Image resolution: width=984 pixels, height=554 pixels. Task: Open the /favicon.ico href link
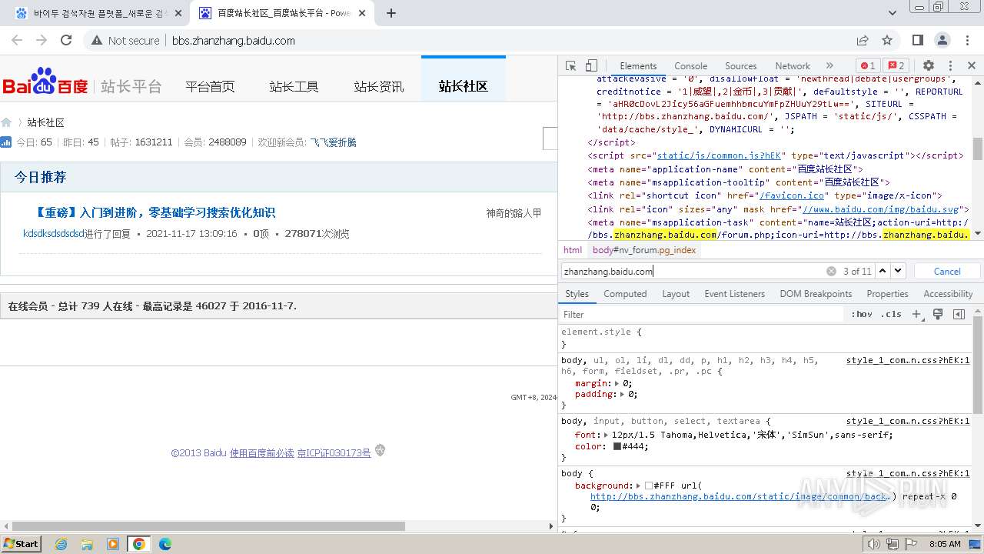click(792, 195)
